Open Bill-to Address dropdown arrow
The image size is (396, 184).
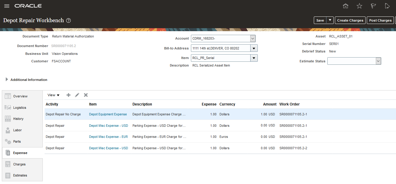[254, 48]
